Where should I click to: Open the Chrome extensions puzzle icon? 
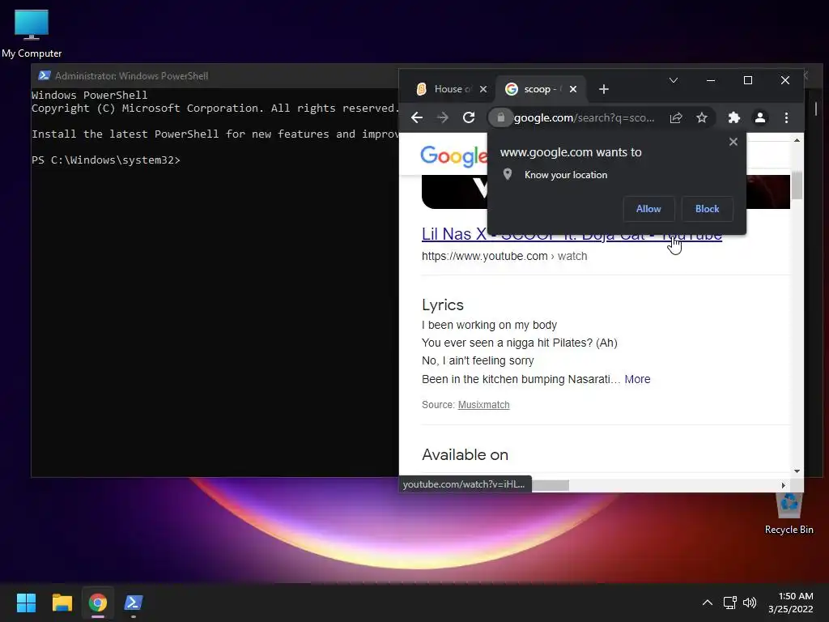[733, 117]
